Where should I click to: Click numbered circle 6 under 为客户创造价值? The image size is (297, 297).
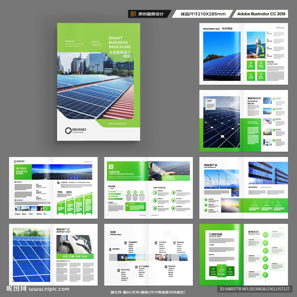pos(173,208)
